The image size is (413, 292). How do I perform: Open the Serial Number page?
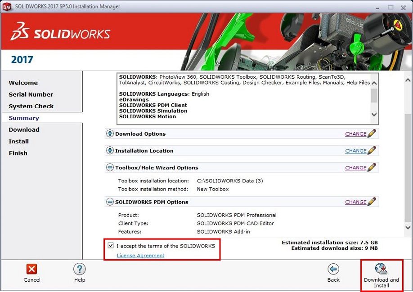[31, 94]
